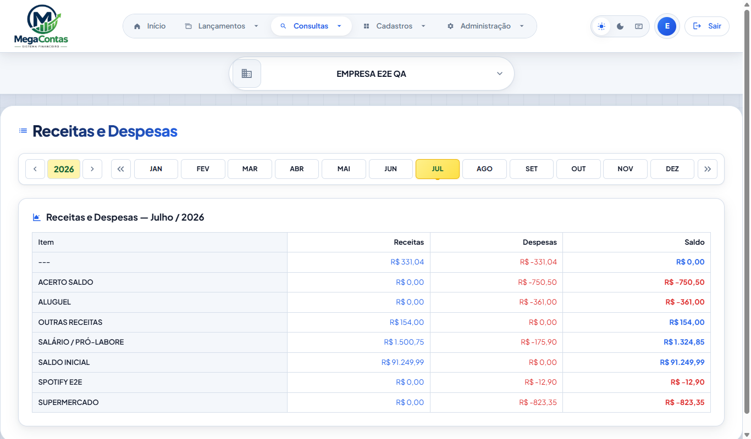Select the AGO month button
The image size is (751, 439).
(x=484, y=169)
